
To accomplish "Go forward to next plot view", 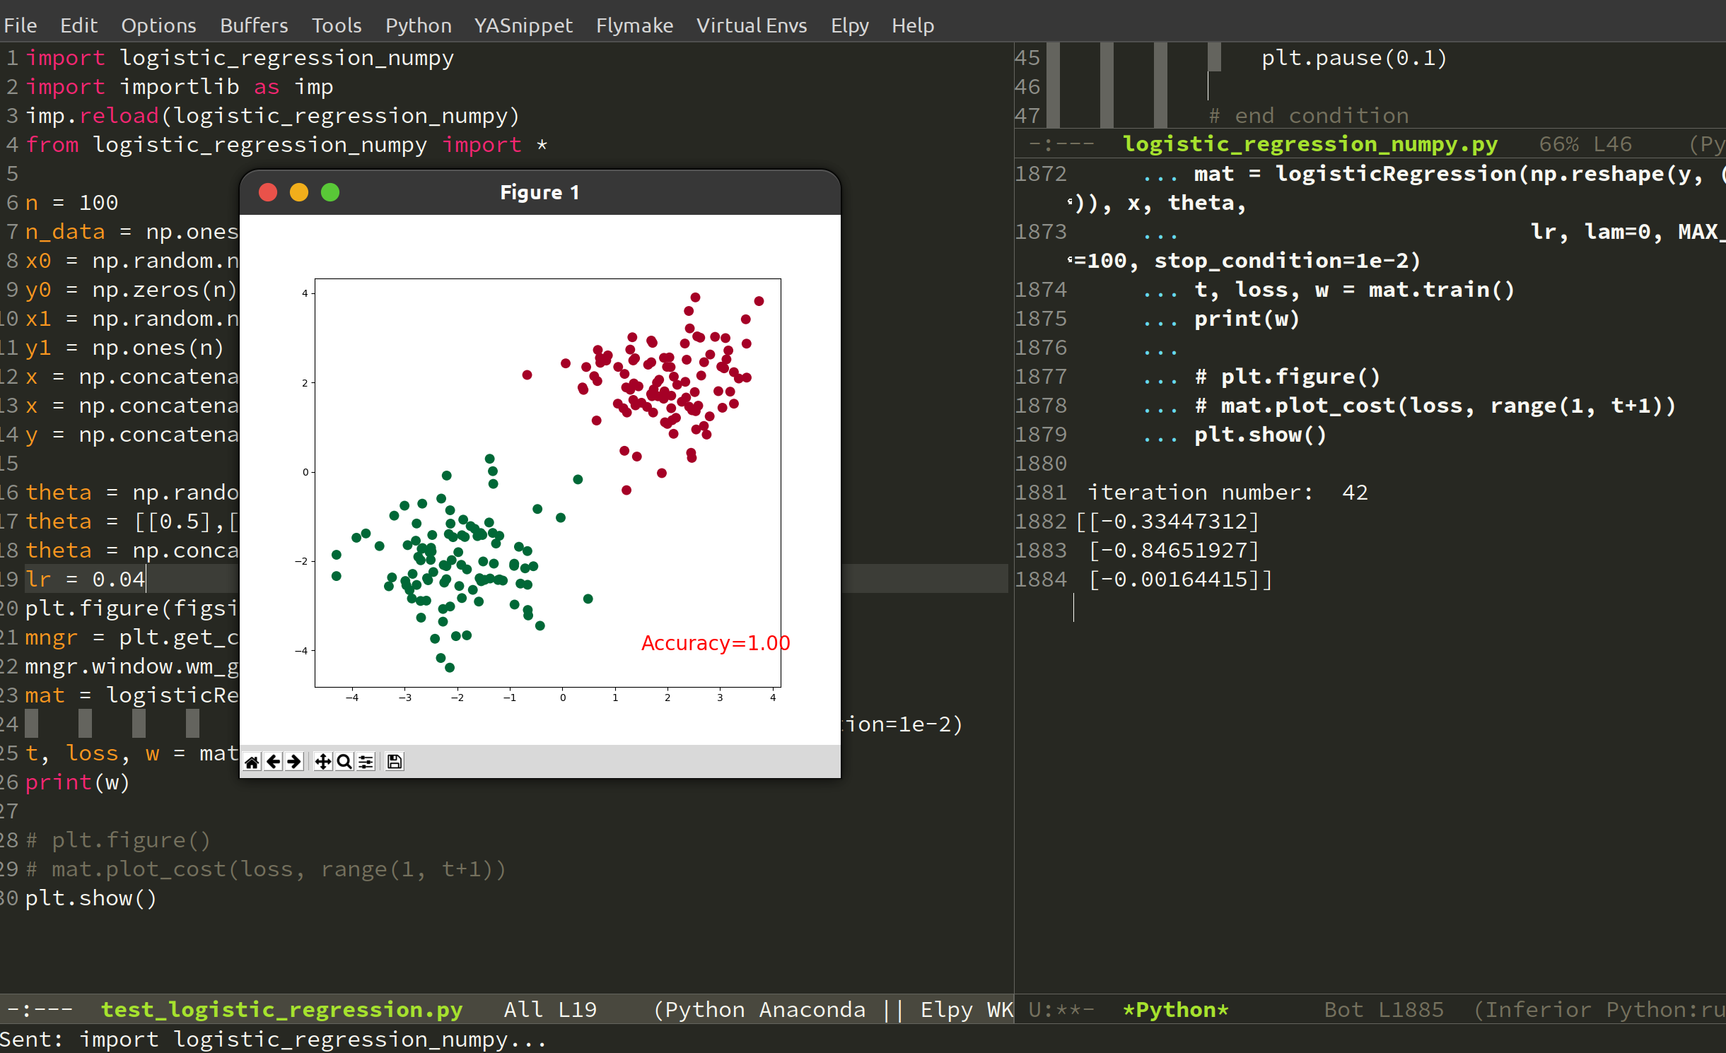I will click(294, 761).
